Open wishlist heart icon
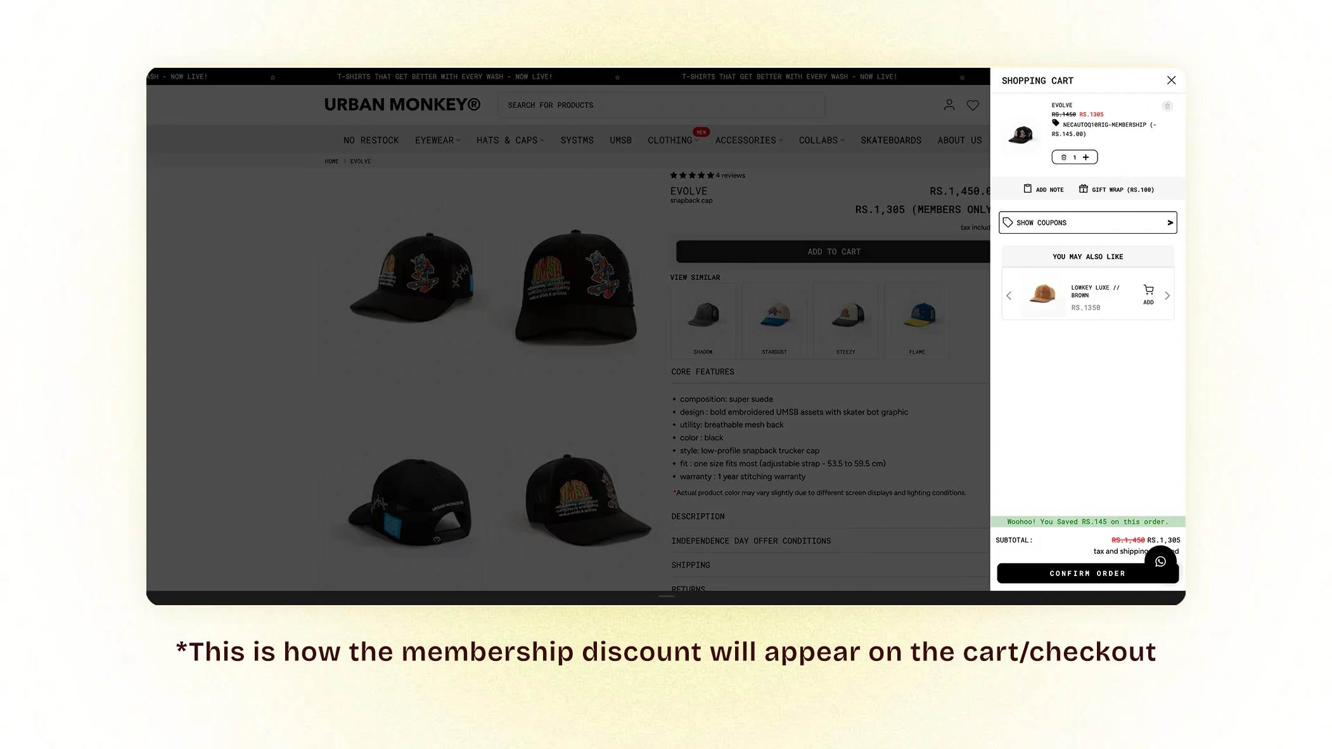 (x=973, y=105)
